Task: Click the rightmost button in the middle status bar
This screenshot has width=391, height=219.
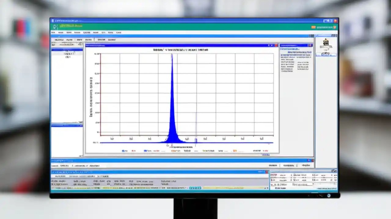Action: click(306, 165)
